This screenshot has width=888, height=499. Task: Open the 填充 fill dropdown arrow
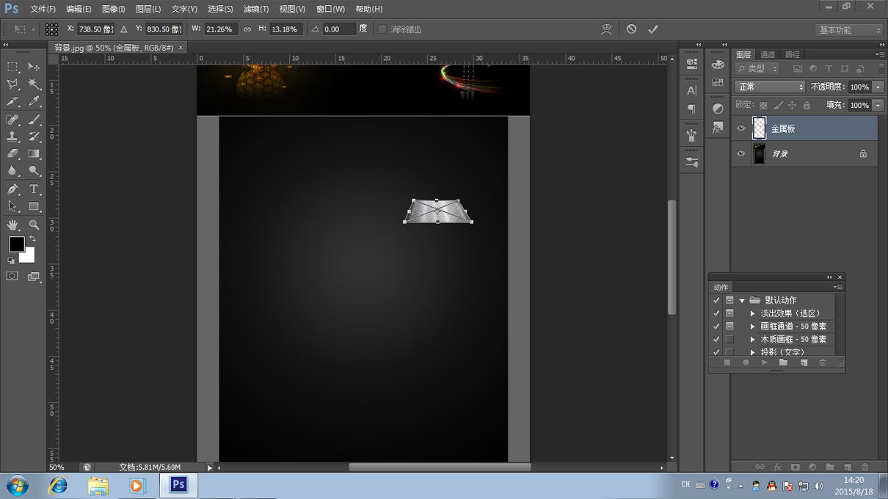pos(878,105)
